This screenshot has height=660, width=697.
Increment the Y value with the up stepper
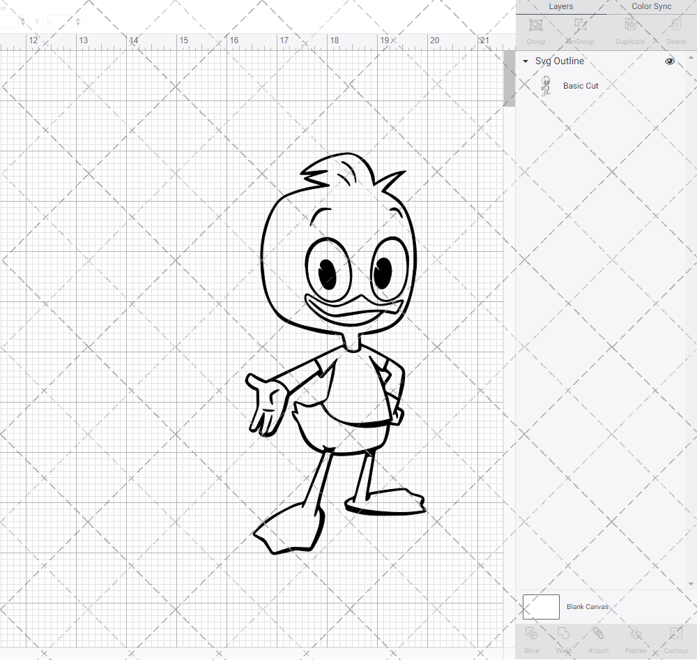[x=79, y=19]
